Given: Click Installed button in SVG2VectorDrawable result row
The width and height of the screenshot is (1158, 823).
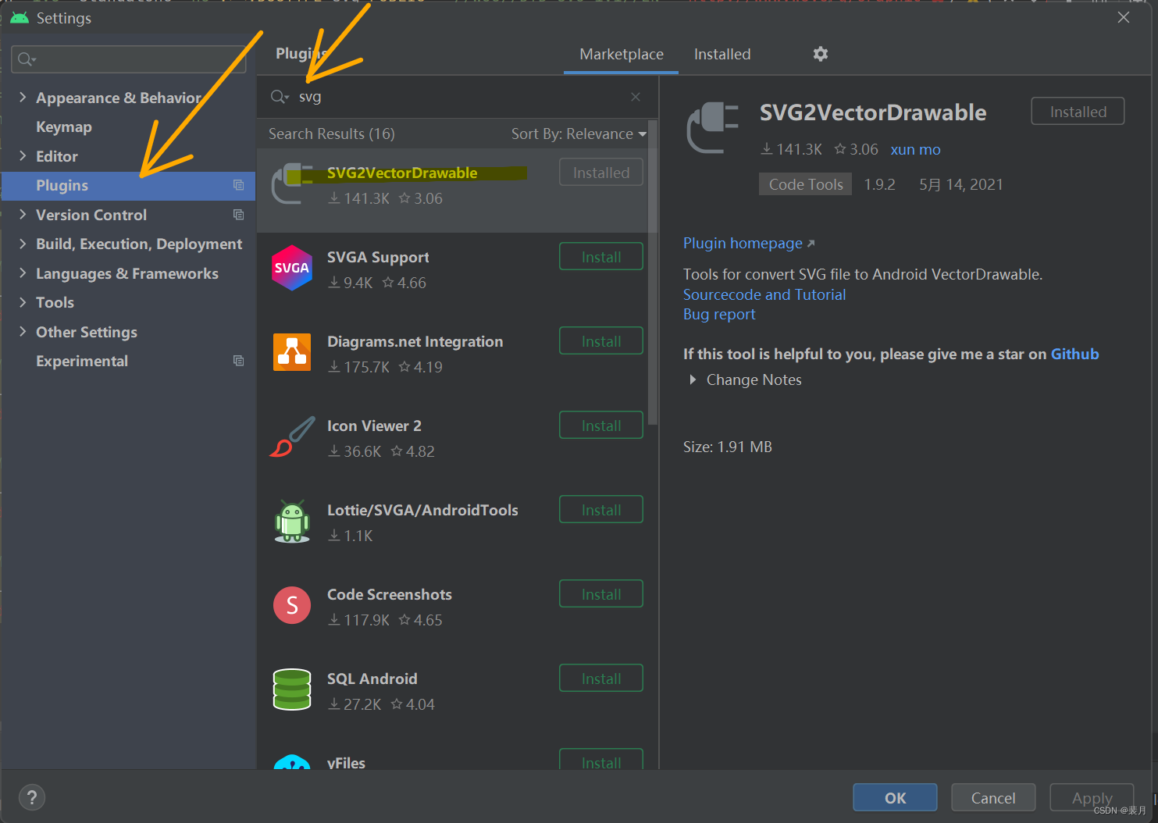Looking at the screenshot, I should pos(601,173).
